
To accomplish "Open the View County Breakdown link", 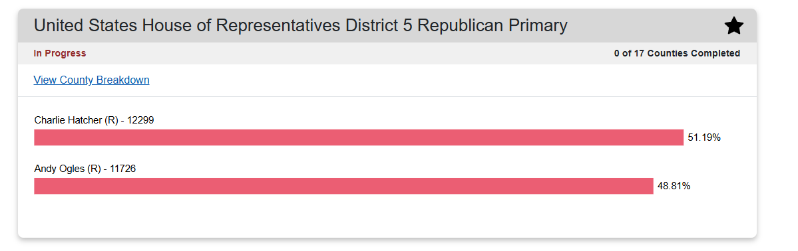I will click(x=92, y=80).
